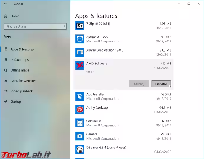Click the Camera app icon
The image size is (204, 159).
(x=80, y=136)
